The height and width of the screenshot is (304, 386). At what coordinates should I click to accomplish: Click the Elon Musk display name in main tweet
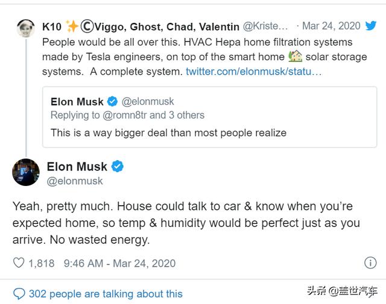click(x=77, y=167)
